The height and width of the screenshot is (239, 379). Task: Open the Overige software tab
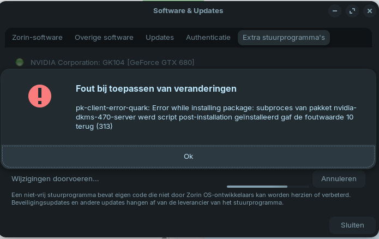click(x=104, y=38)
